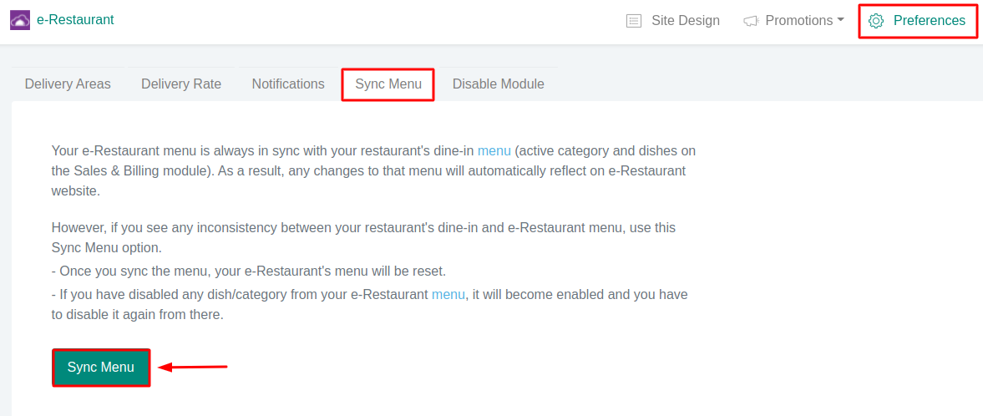Click the "However, if you see any inconsistency" paragraph
The width and height of the screenshot is (983, 416).
(363, 237)
